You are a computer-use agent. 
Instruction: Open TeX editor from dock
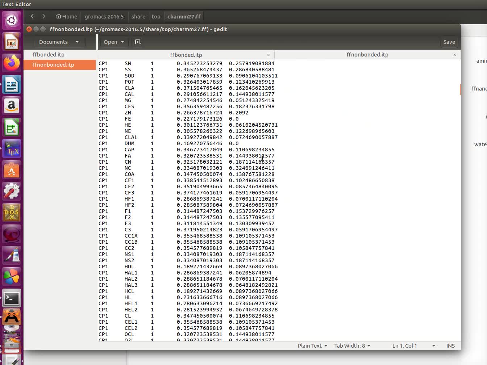coord(12,149)
